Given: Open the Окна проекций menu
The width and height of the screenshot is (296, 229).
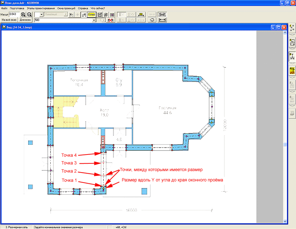Looking at the screenshot, I should click(67, 8).
